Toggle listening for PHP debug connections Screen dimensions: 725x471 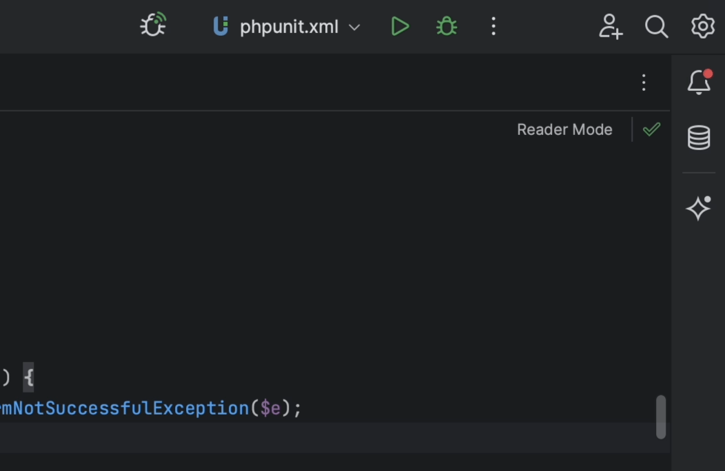tap(153, 26)
